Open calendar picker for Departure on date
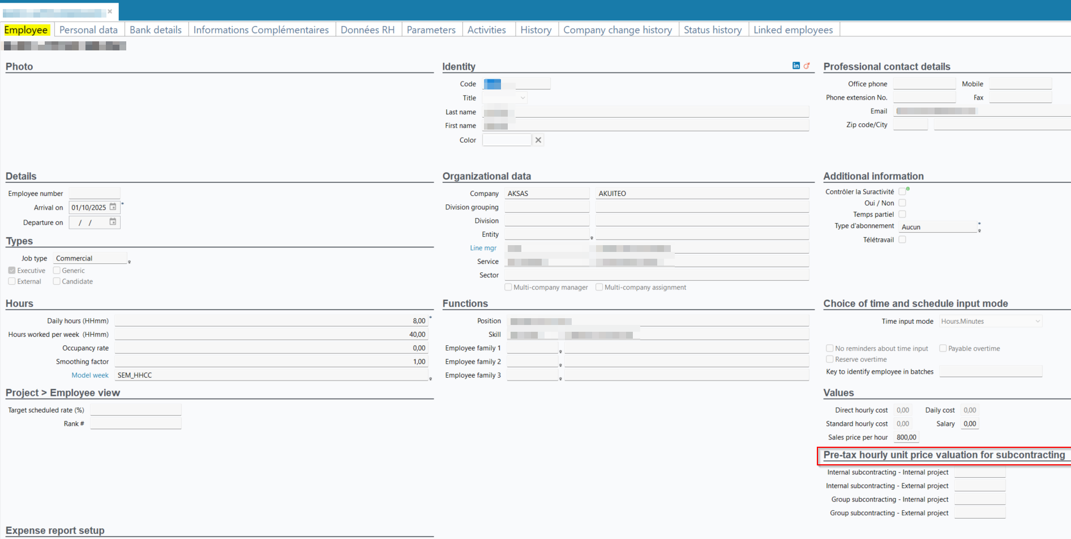1071x539 pixels. [113, 222]
